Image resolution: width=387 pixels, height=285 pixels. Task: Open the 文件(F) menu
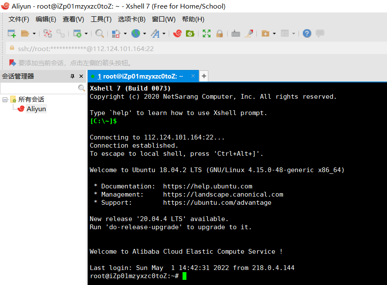tap(19, 19)
